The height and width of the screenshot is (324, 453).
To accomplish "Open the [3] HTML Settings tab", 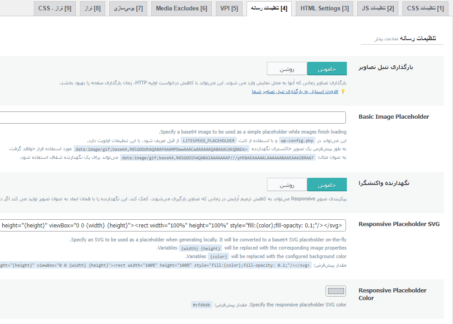I will coord(324,9).
